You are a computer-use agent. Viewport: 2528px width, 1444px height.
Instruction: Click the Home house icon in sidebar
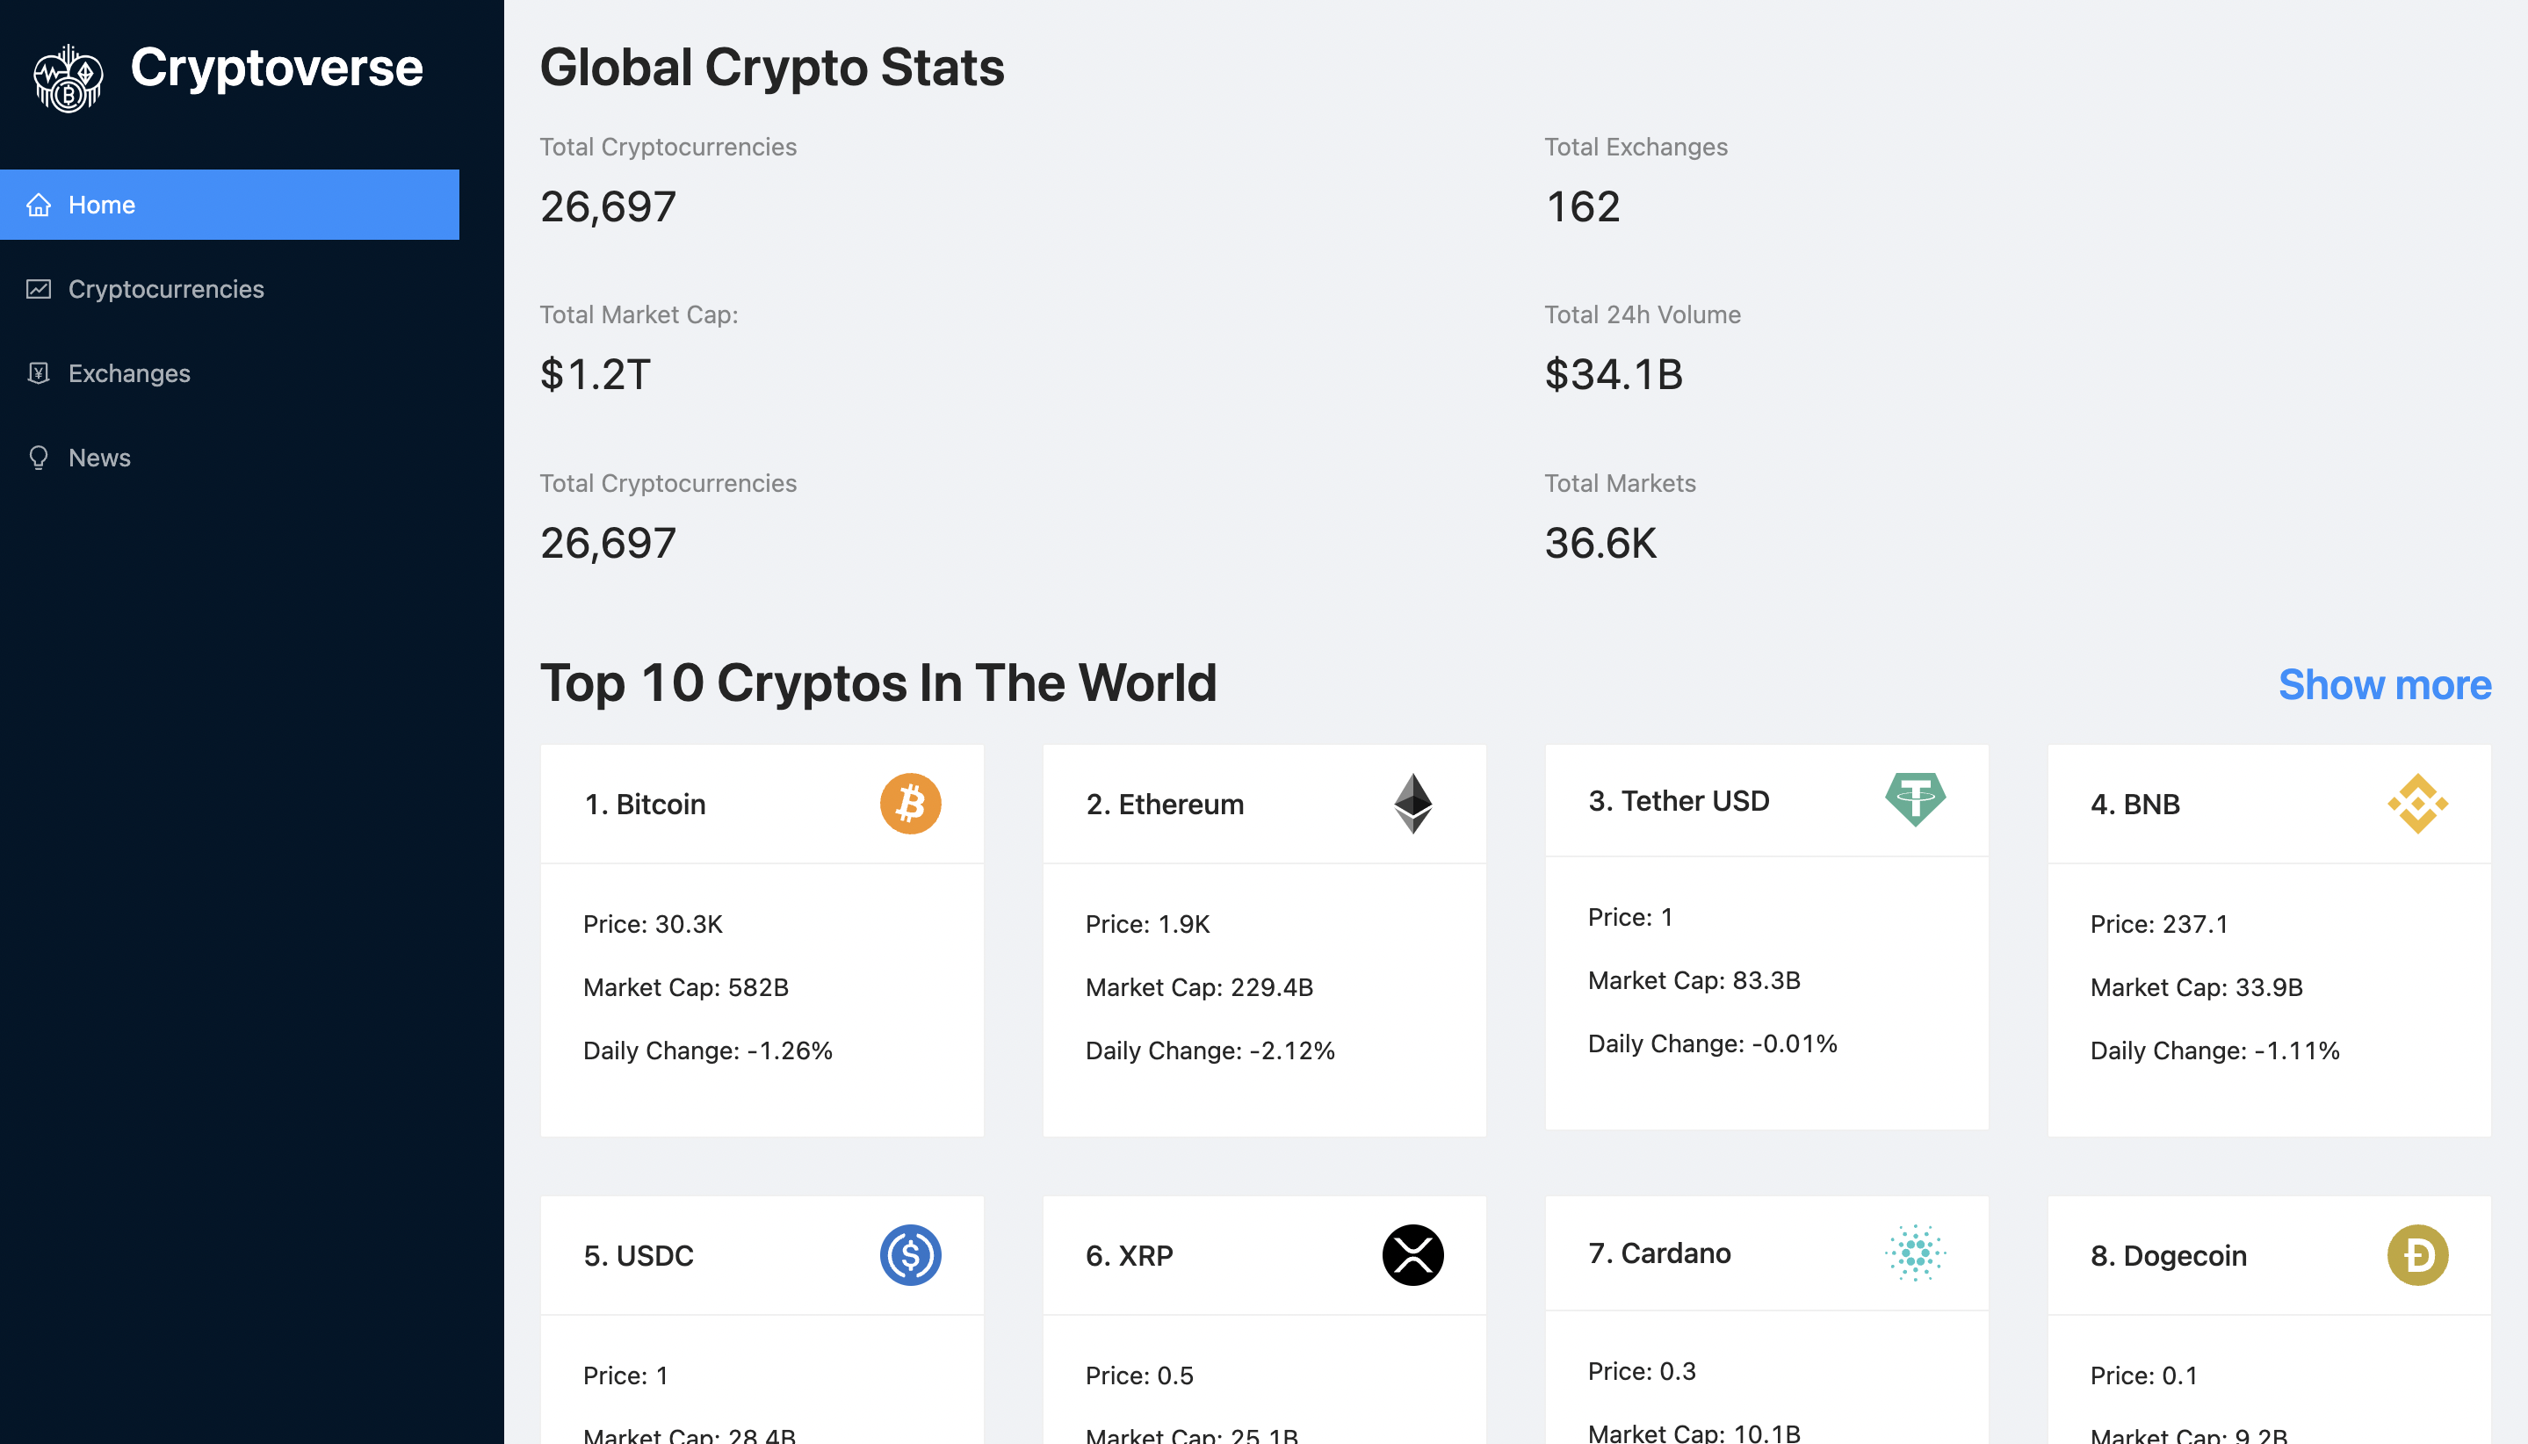[x=39, y=206]
